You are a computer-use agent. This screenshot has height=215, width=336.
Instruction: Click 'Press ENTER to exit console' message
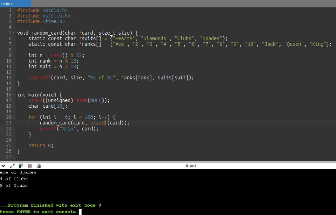(x=39, y=212)
